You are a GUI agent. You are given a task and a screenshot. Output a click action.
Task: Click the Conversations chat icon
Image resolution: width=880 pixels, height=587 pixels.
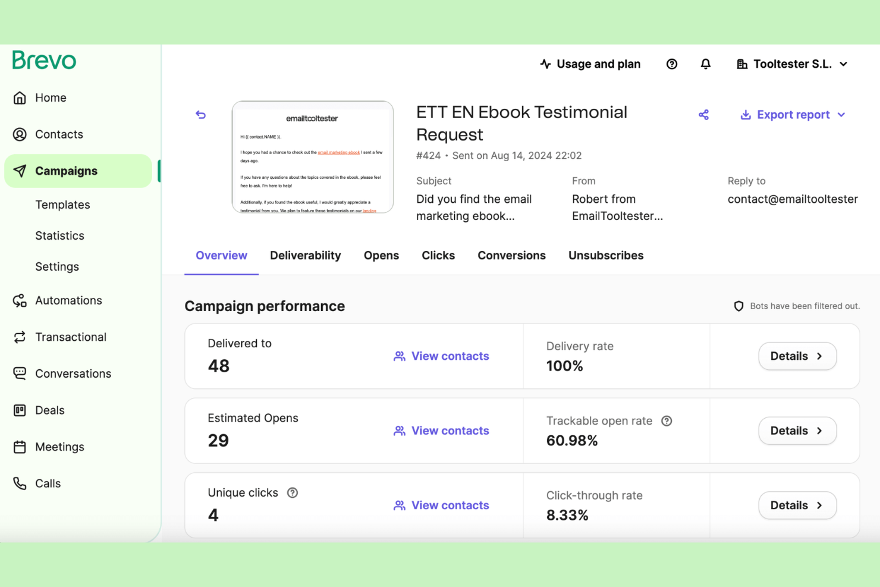20,373
